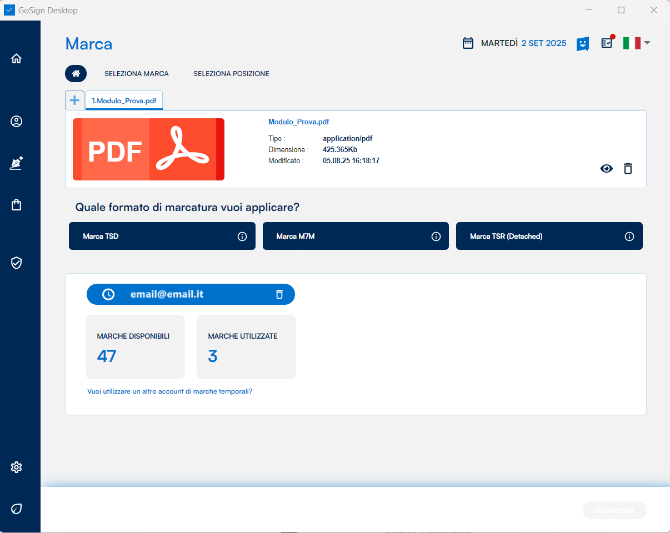Click the leaf icon in sidebar
Image resolution: width=670 pixels, height=533 pixels.
pos(16,509)
